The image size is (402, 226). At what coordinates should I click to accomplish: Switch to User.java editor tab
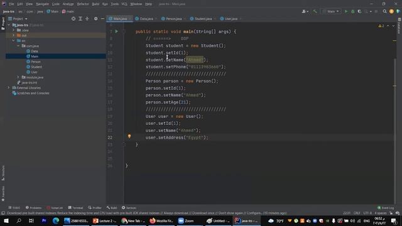pyautogui.click(x=231, y=19)
